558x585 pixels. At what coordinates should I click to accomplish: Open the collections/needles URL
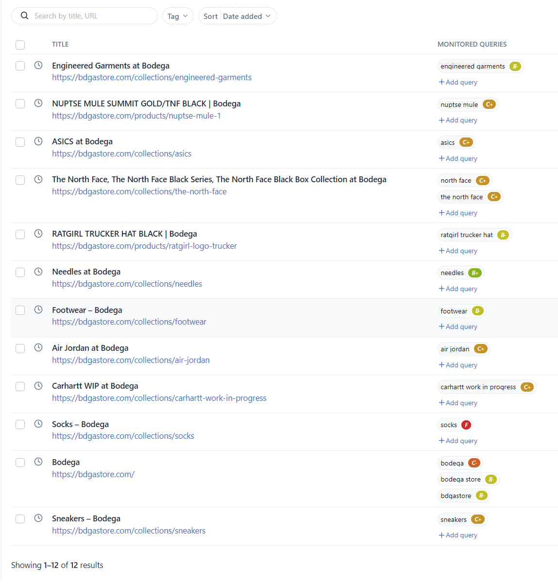(127, 284)
